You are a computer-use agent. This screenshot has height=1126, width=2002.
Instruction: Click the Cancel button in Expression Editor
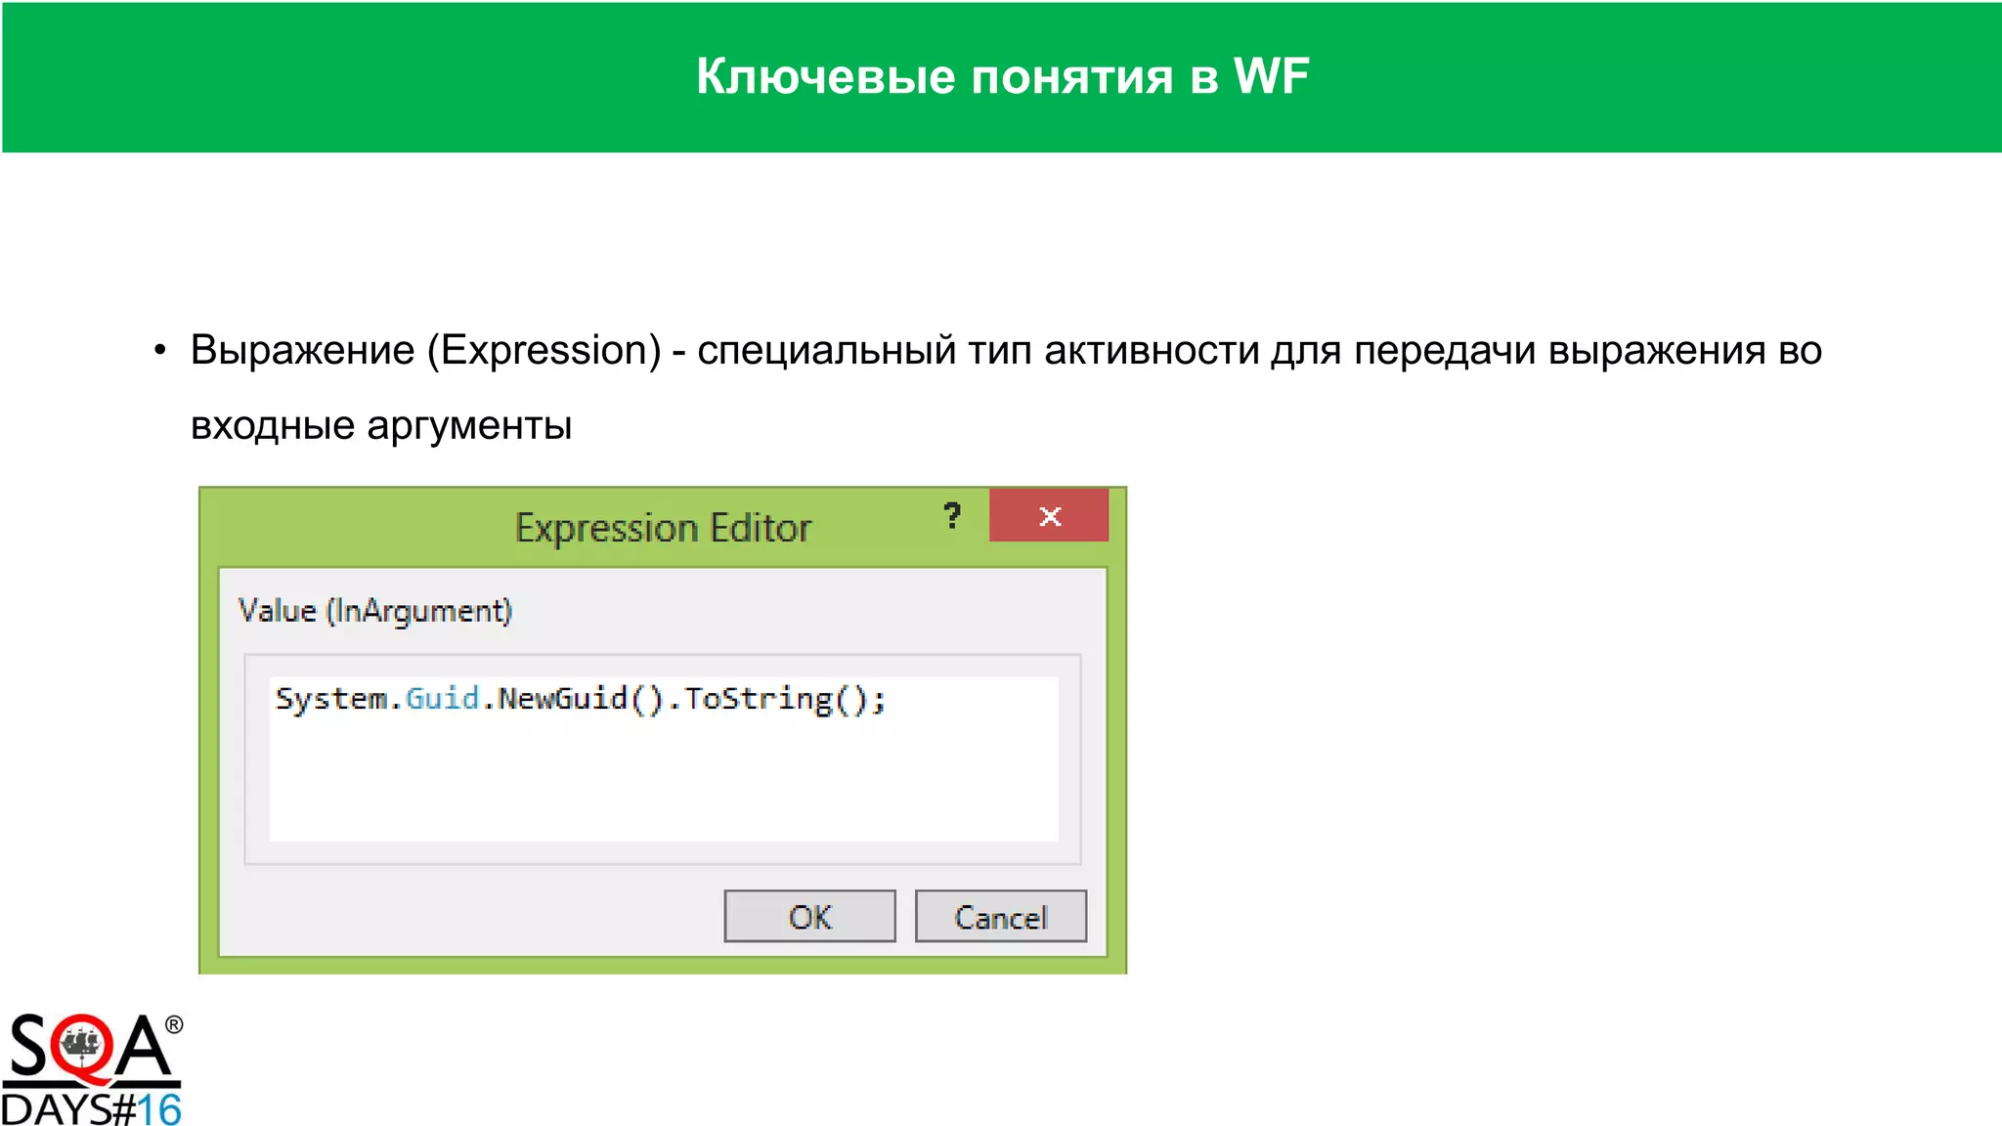pos(1000,916)
